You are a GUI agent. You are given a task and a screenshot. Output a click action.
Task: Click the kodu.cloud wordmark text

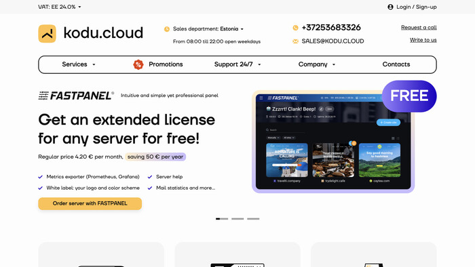tap(103, 33)
